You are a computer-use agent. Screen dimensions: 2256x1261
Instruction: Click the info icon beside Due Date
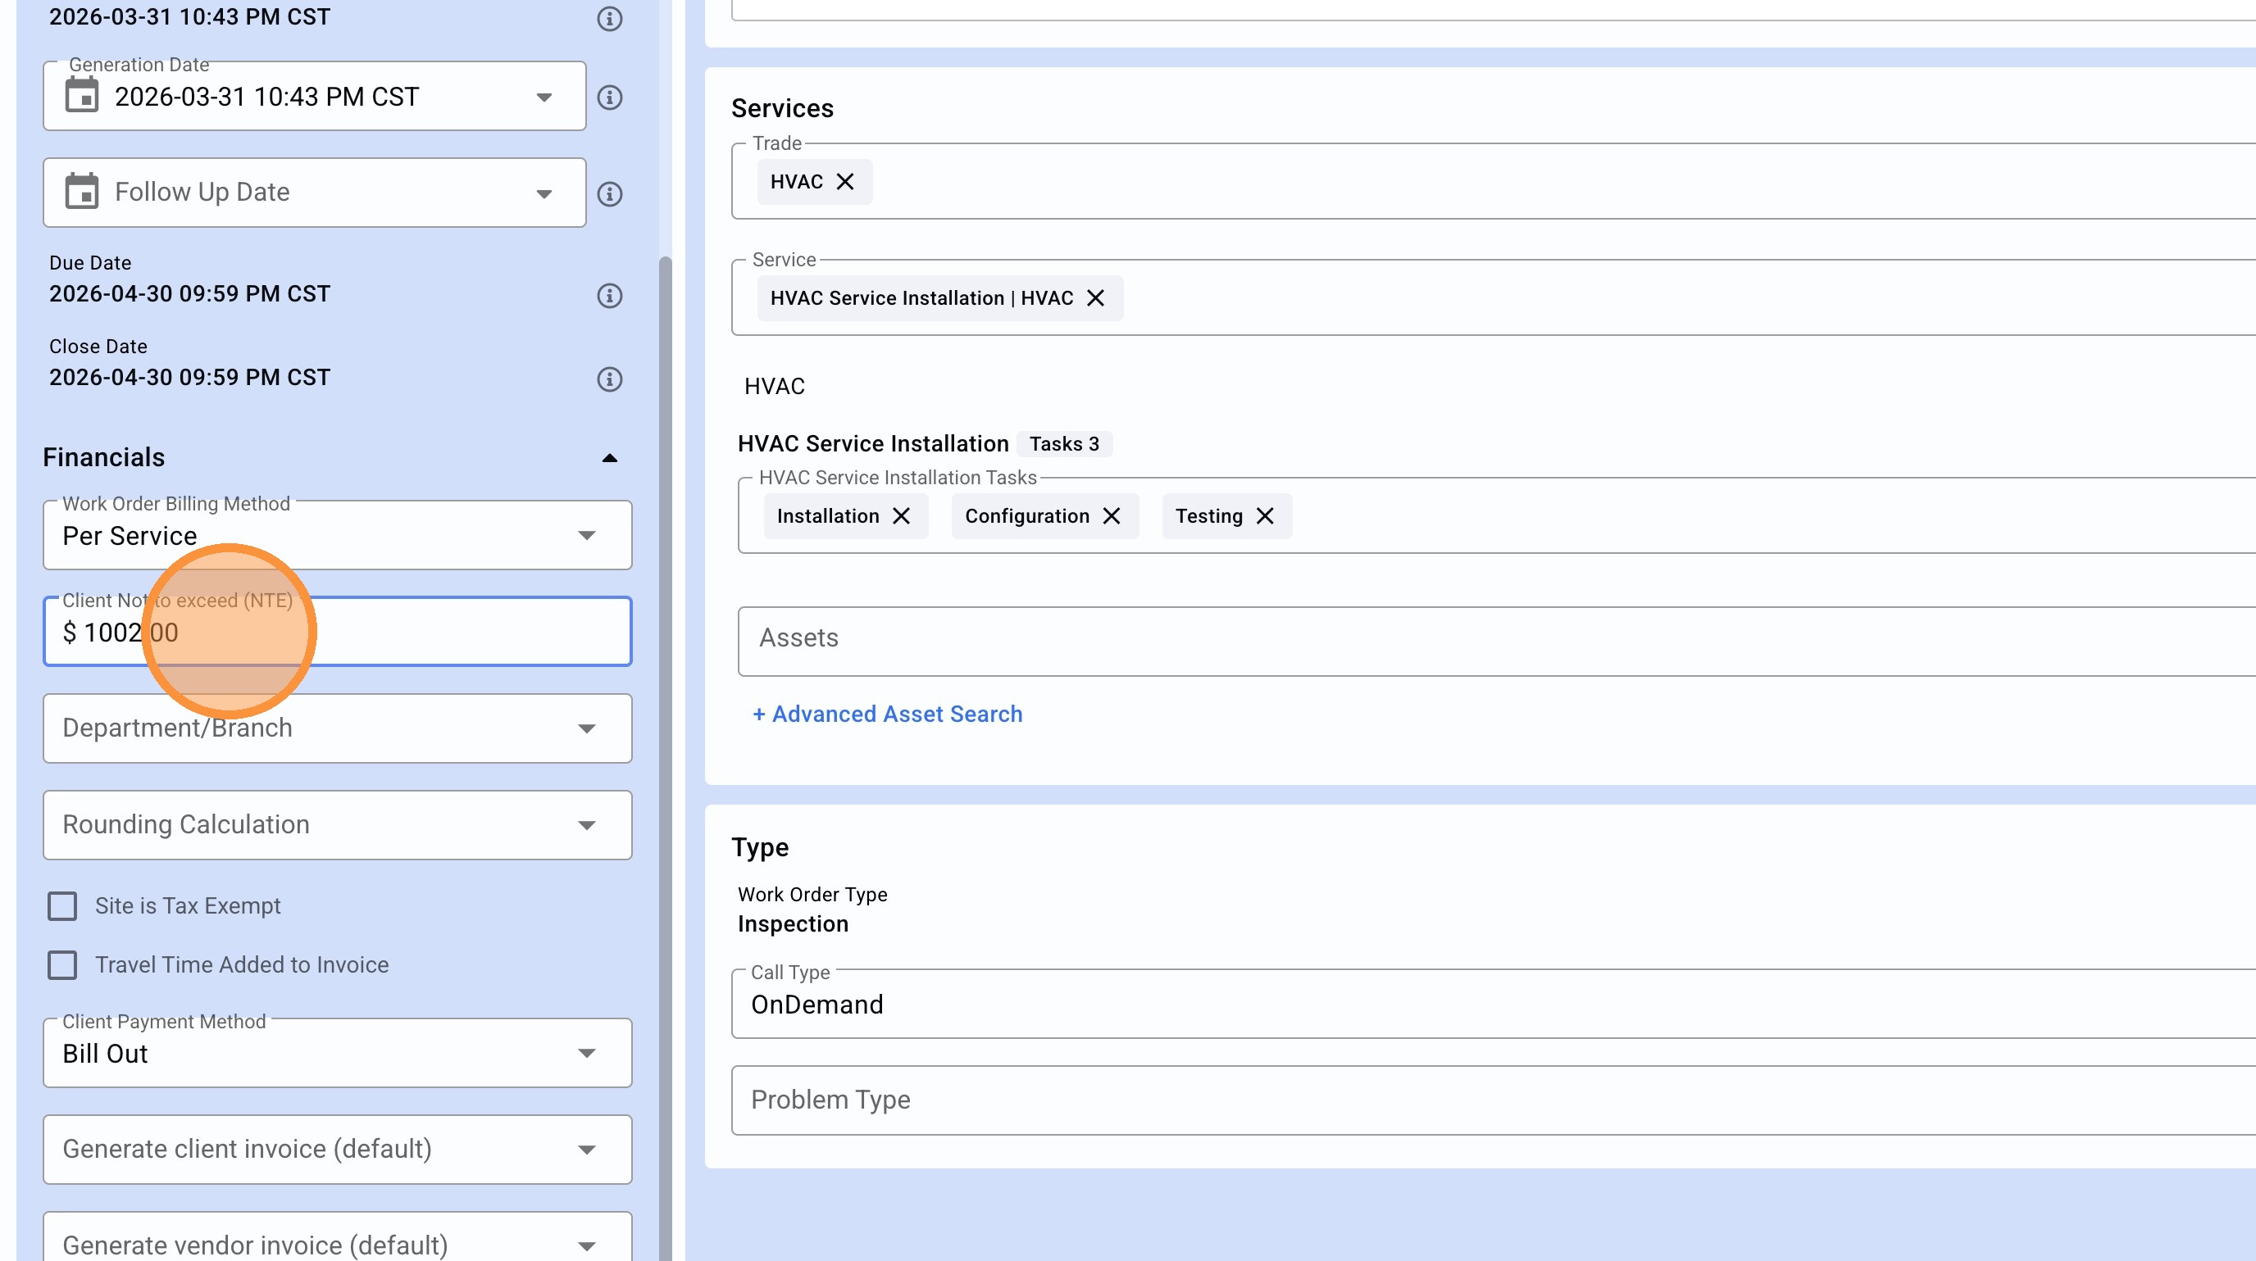[610, 296]
